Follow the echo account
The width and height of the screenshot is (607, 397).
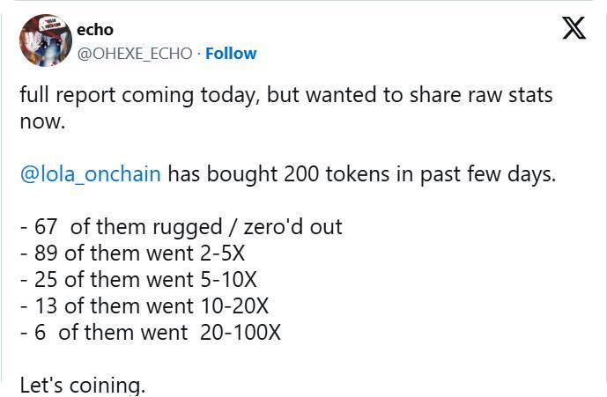coord(231,53)
